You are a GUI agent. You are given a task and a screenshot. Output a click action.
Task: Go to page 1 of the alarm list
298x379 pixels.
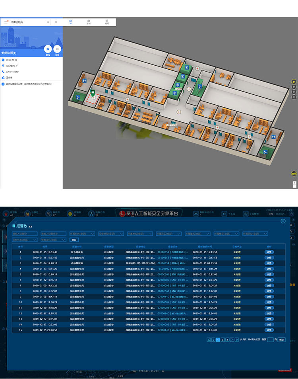click(218, 340)
